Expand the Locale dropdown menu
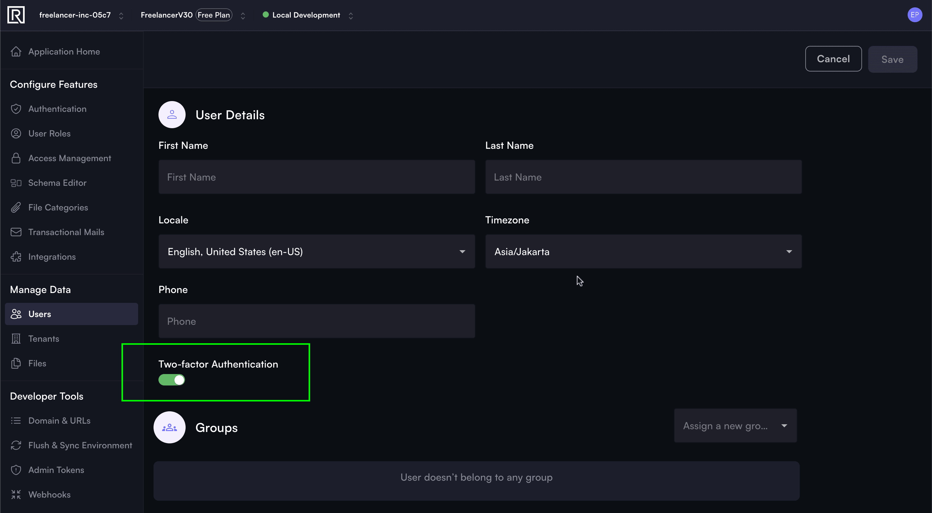This screenshot has height=513, width=932. (462, 251)
